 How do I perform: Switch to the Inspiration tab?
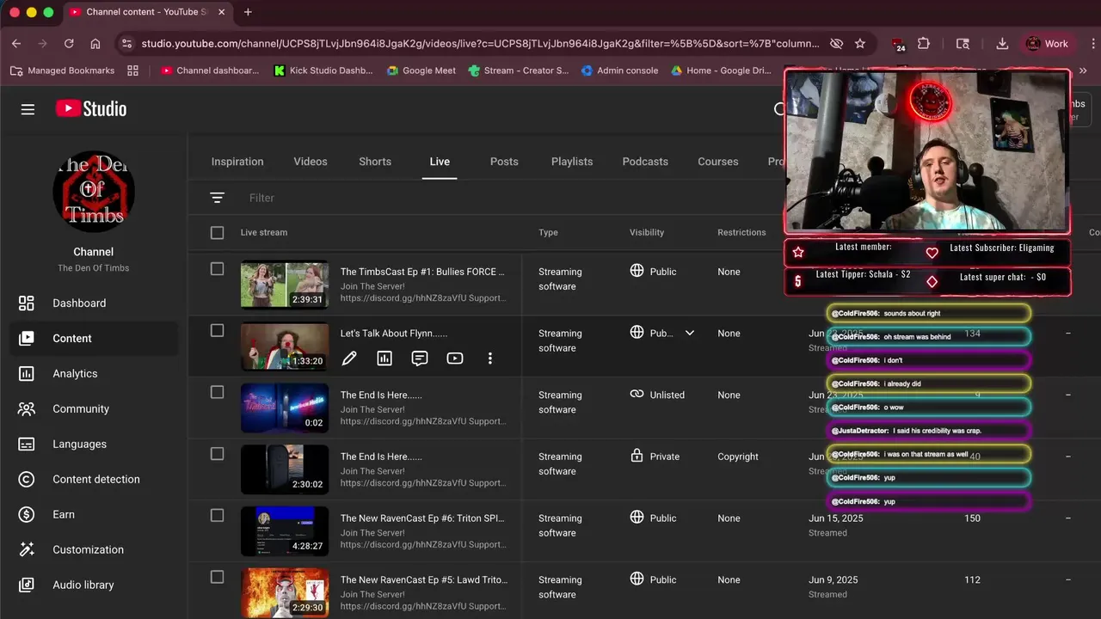pos(237,162)
